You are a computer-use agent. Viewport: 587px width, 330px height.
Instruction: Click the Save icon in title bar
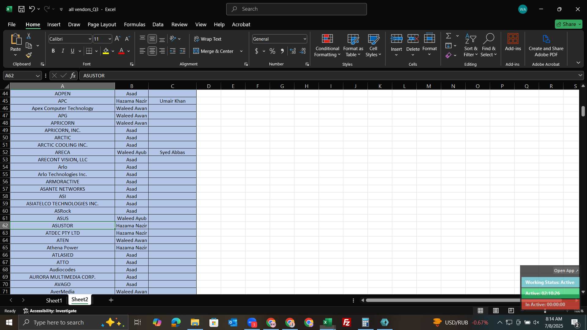pyautogui.click(x=21, y=9)
